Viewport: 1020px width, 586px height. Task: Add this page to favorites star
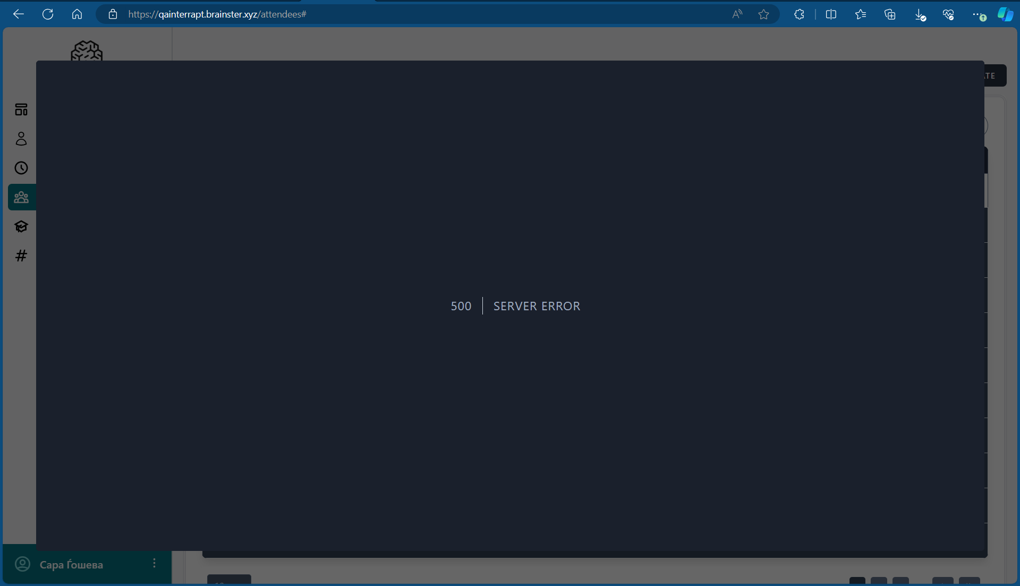point(763,14)
